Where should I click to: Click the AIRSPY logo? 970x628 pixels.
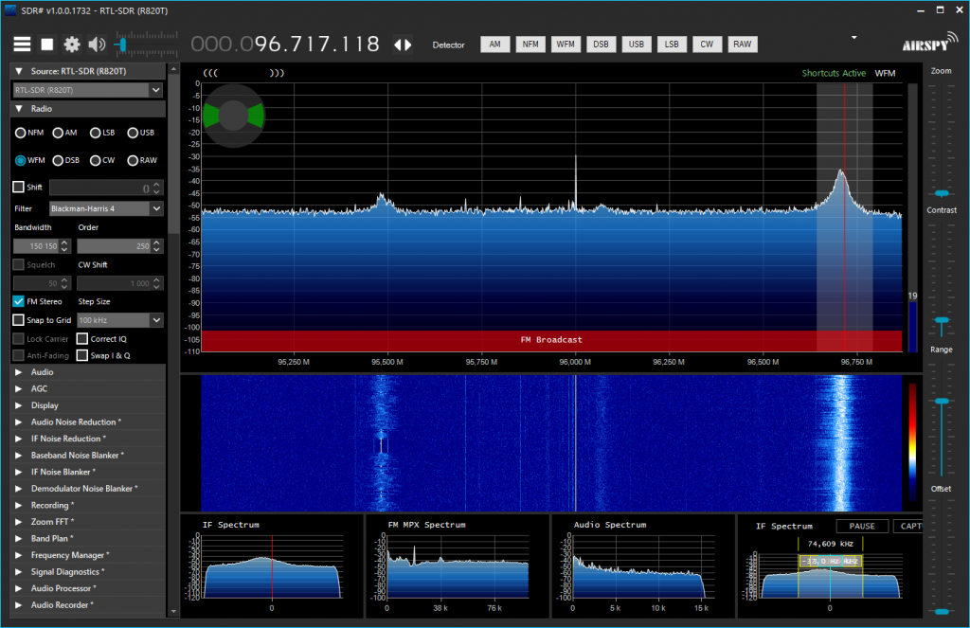(x=930, y=43)
